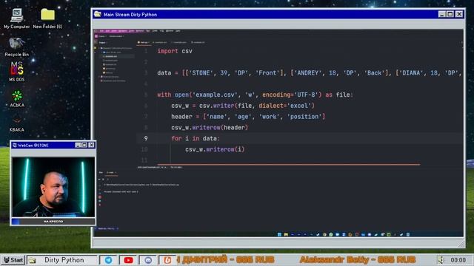Click the webcam video feed thumbnail
The width and height of the screenshot is (474, 266).
53,187
